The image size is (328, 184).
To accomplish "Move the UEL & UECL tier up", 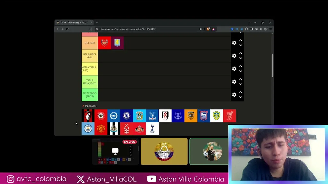I will click(241, 53).
